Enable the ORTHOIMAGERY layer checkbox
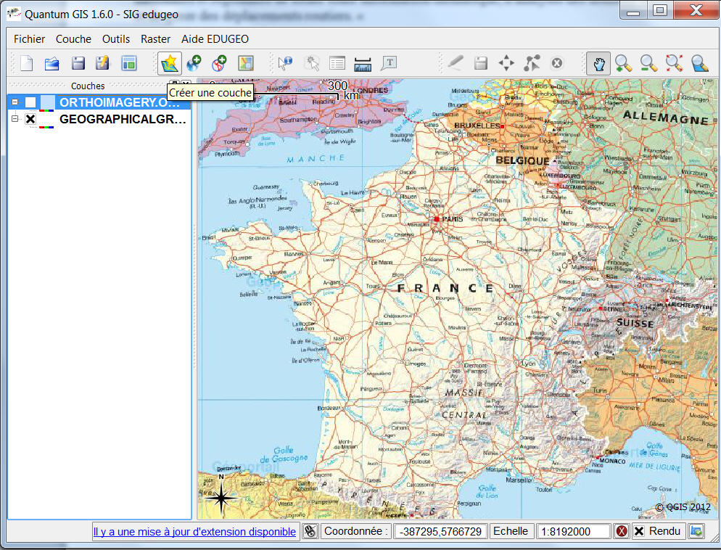The height and width of the screenshot is (550, 721). coord(30,102)
